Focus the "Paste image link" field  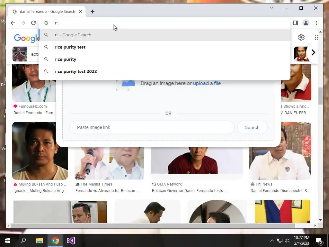(152, 127)
